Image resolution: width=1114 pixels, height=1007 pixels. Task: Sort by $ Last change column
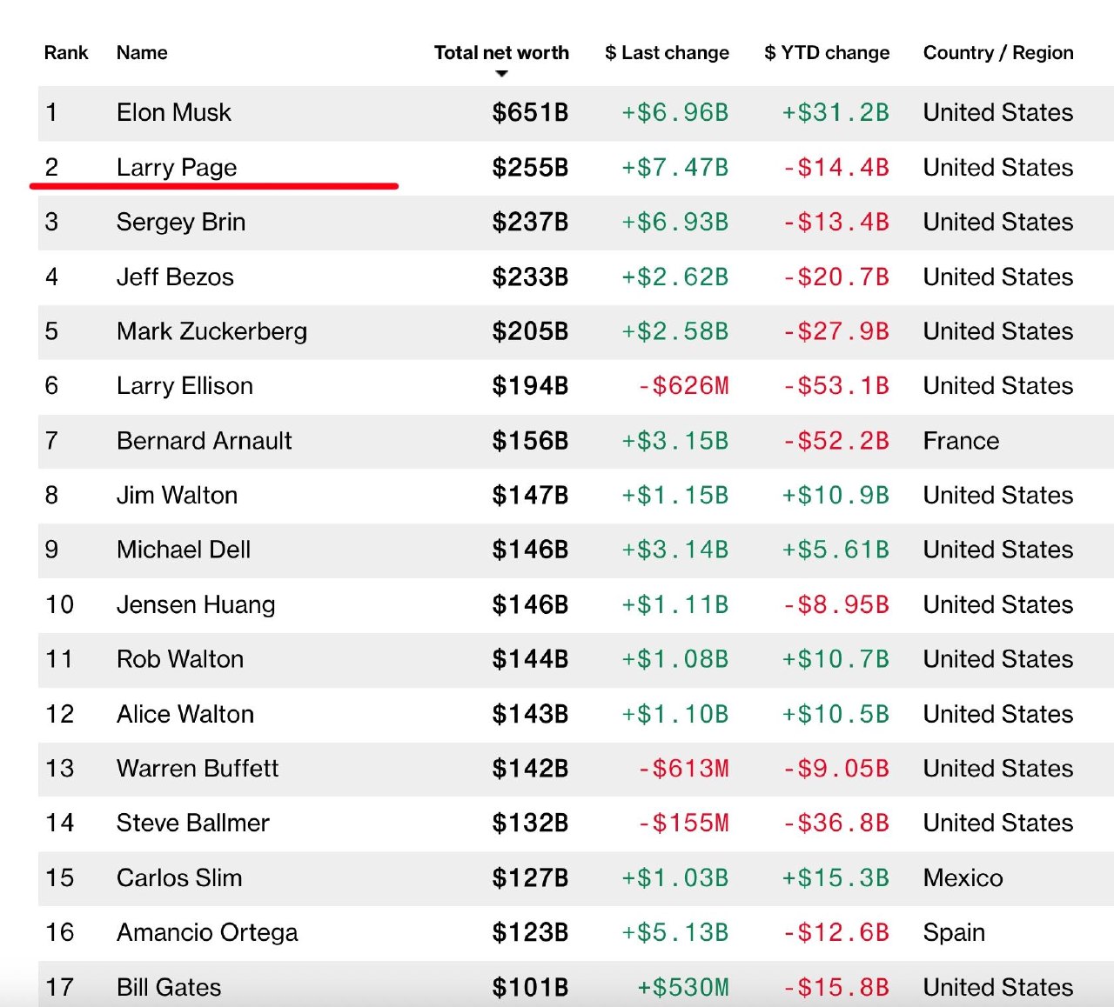tap(667, 52)
